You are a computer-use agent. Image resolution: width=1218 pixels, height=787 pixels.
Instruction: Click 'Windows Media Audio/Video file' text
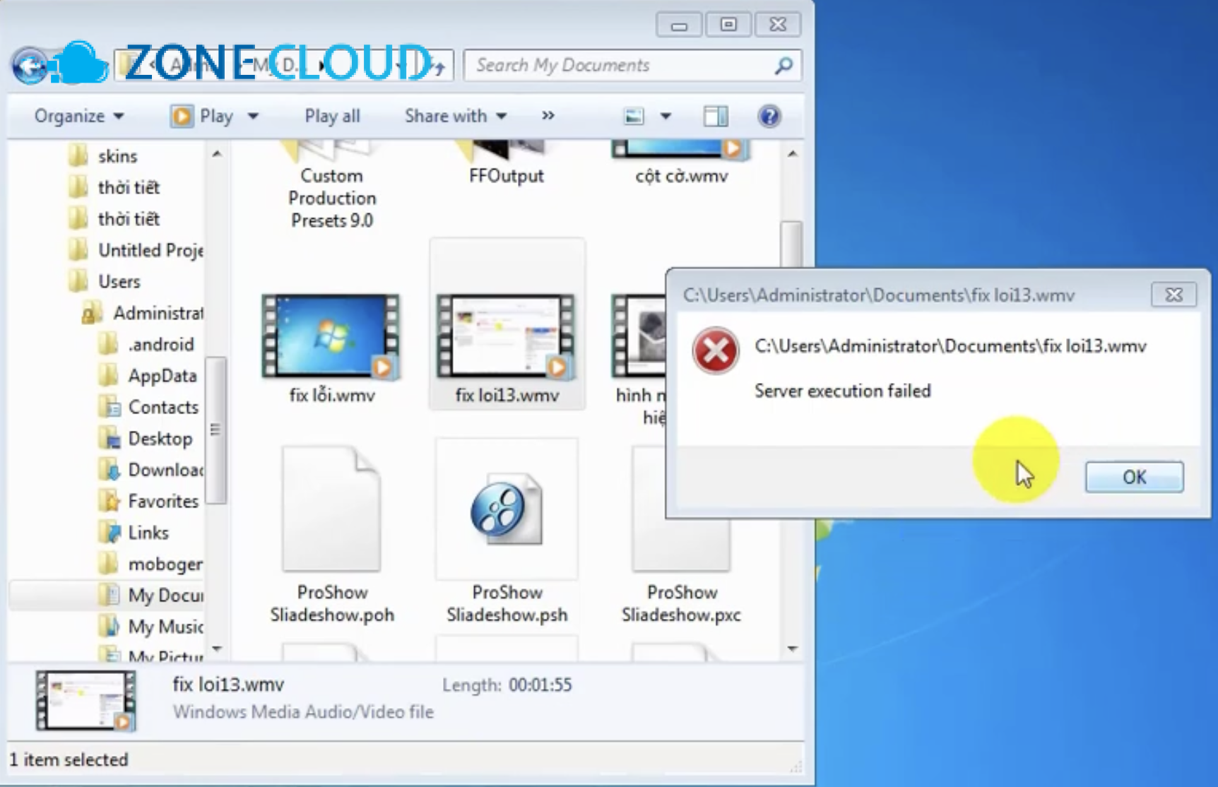[x=303, y=711]
